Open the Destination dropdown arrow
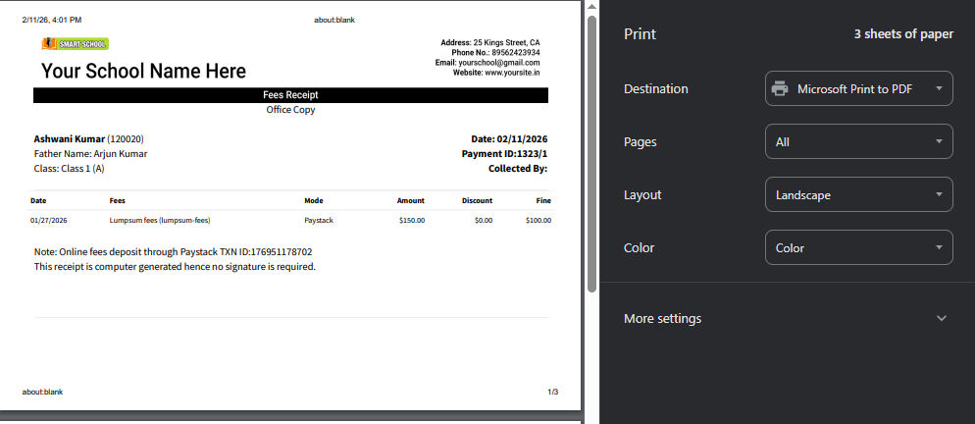Screen dimensions: 975x424 pos(939,89)
